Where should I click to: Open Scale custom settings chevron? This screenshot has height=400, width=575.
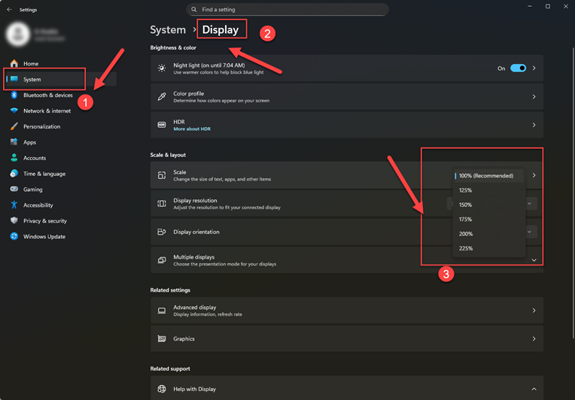tap(534, 175)
